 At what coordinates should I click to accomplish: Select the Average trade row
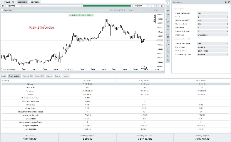pyautogui.click(x=115, y=129)
